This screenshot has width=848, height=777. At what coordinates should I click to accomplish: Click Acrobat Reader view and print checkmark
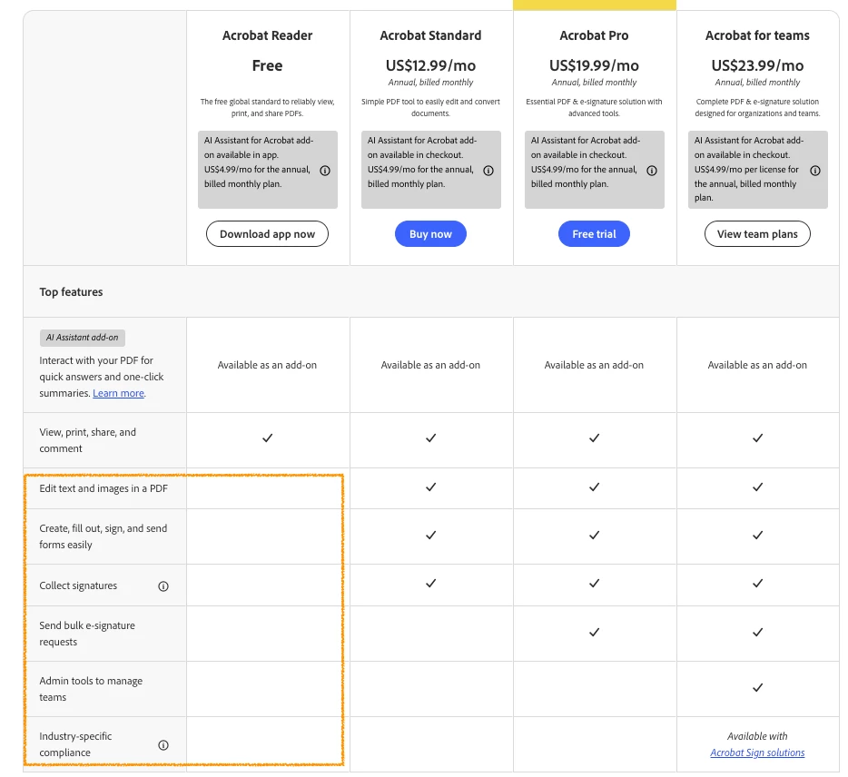point(267,438)
